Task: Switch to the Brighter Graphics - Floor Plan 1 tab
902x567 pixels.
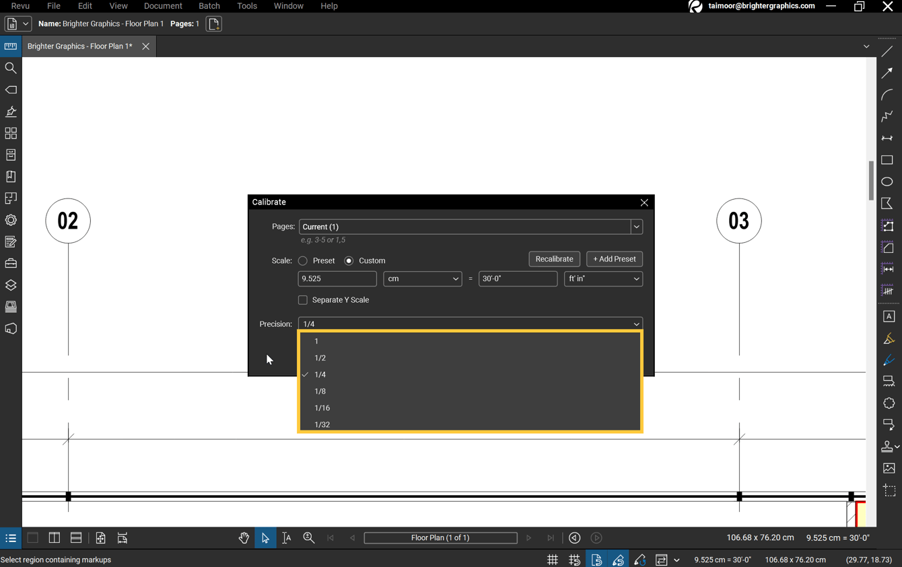Action: (x=79, y=46)
